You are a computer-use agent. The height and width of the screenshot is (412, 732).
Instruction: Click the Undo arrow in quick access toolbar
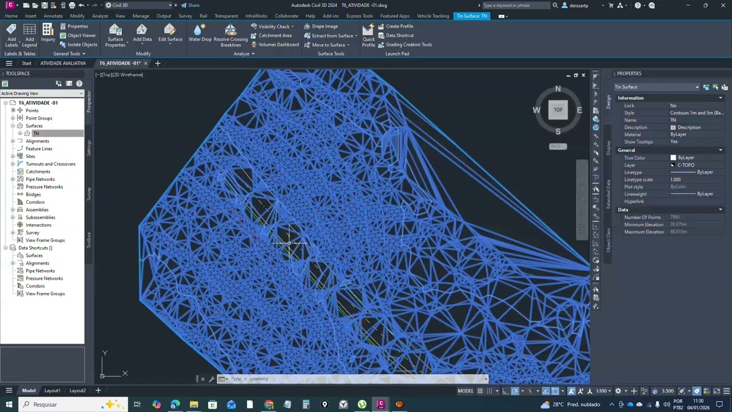[81, 5]
